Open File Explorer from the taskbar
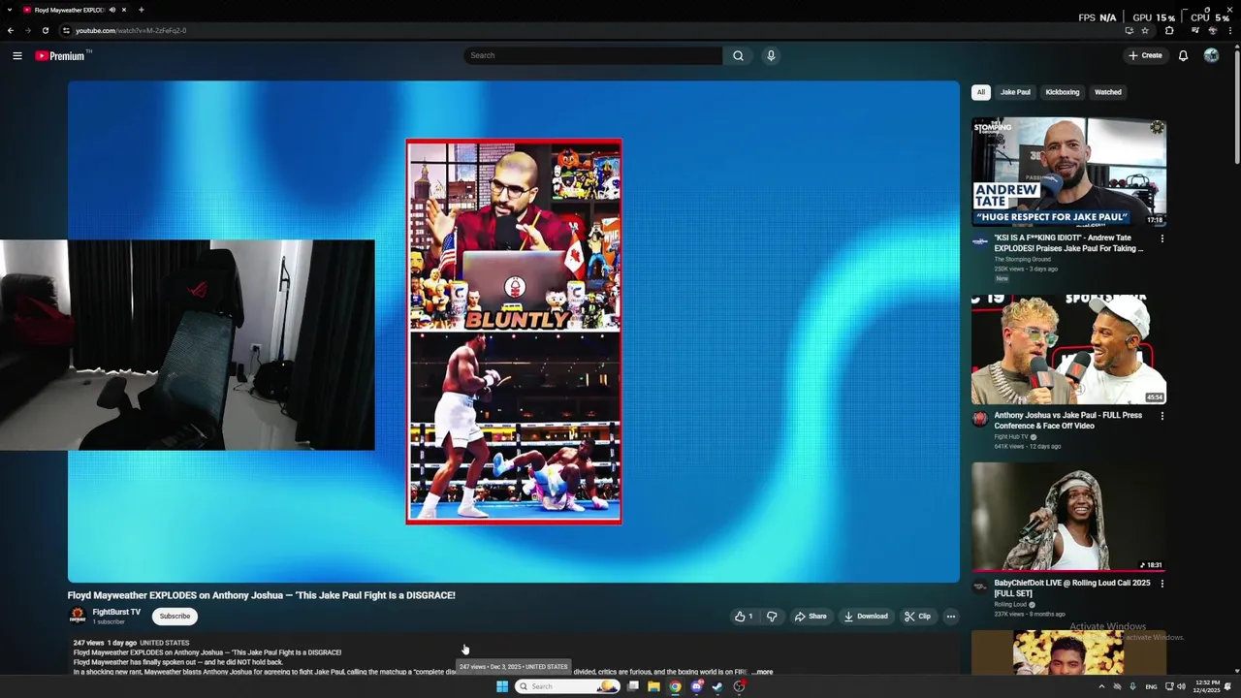 click(x=653, y=686)
